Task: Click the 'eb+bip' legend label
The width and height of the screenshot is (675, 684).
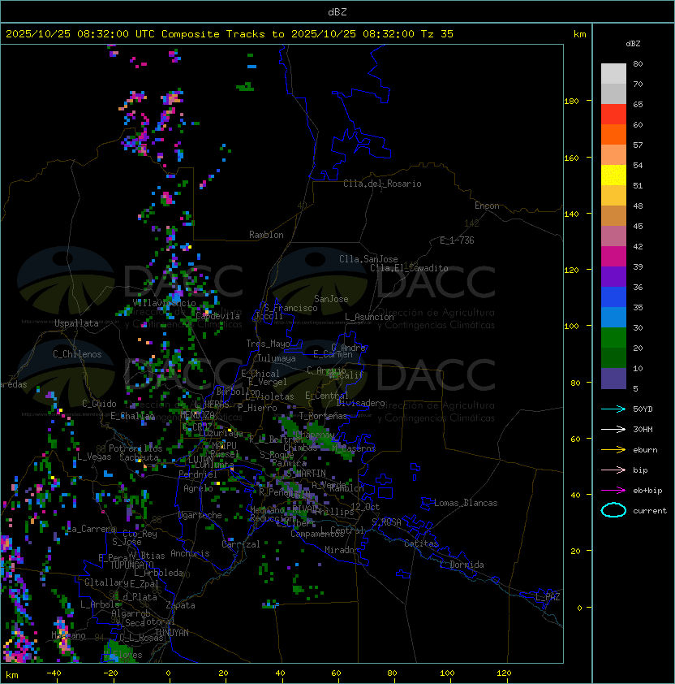Action: click(647, 491)
